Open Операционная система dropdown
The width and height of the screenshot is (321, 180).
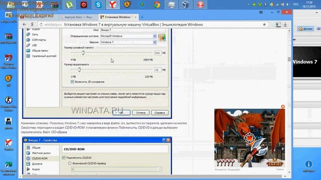(x=155, y=36)
